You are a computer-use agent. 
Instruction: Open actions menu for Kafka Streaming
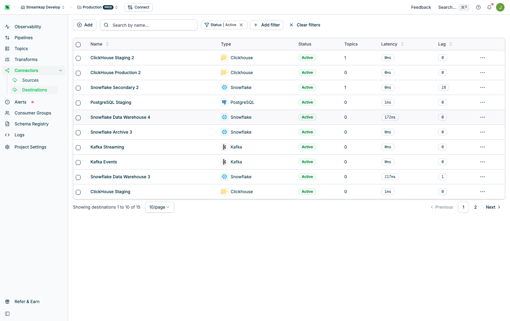click(483, 147)
